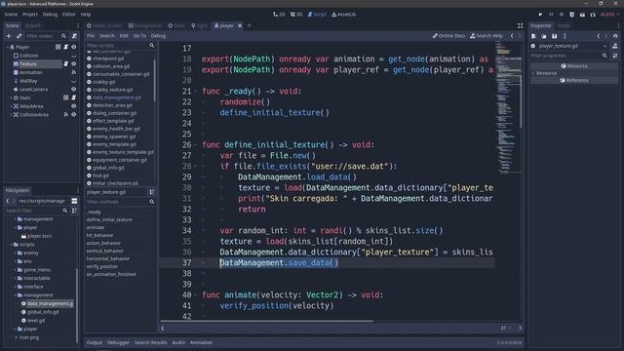Attach script icon beside node filter
624x351 pixels.
click(74, 36)
